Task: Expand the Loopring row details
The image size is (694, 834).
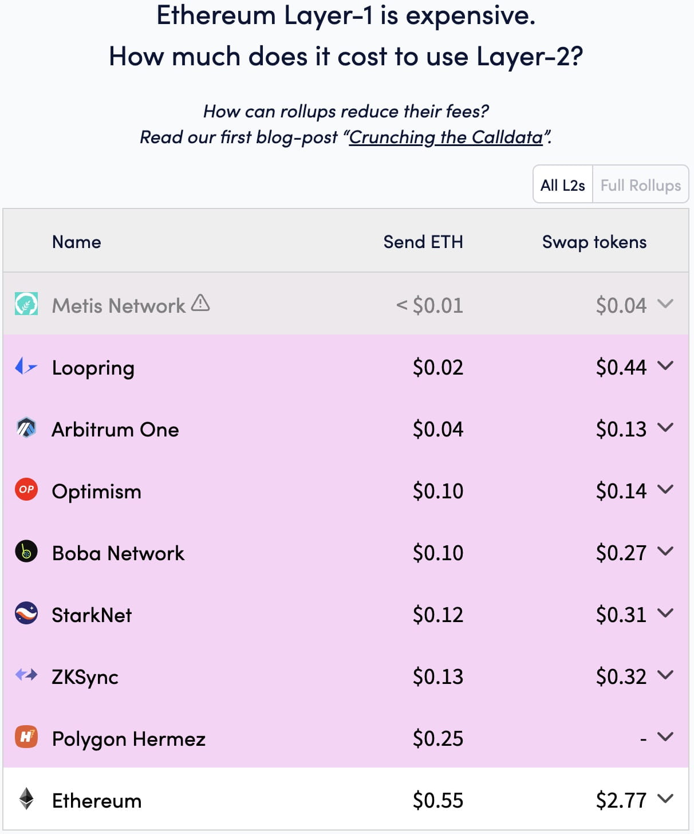Action: point(665,365)
